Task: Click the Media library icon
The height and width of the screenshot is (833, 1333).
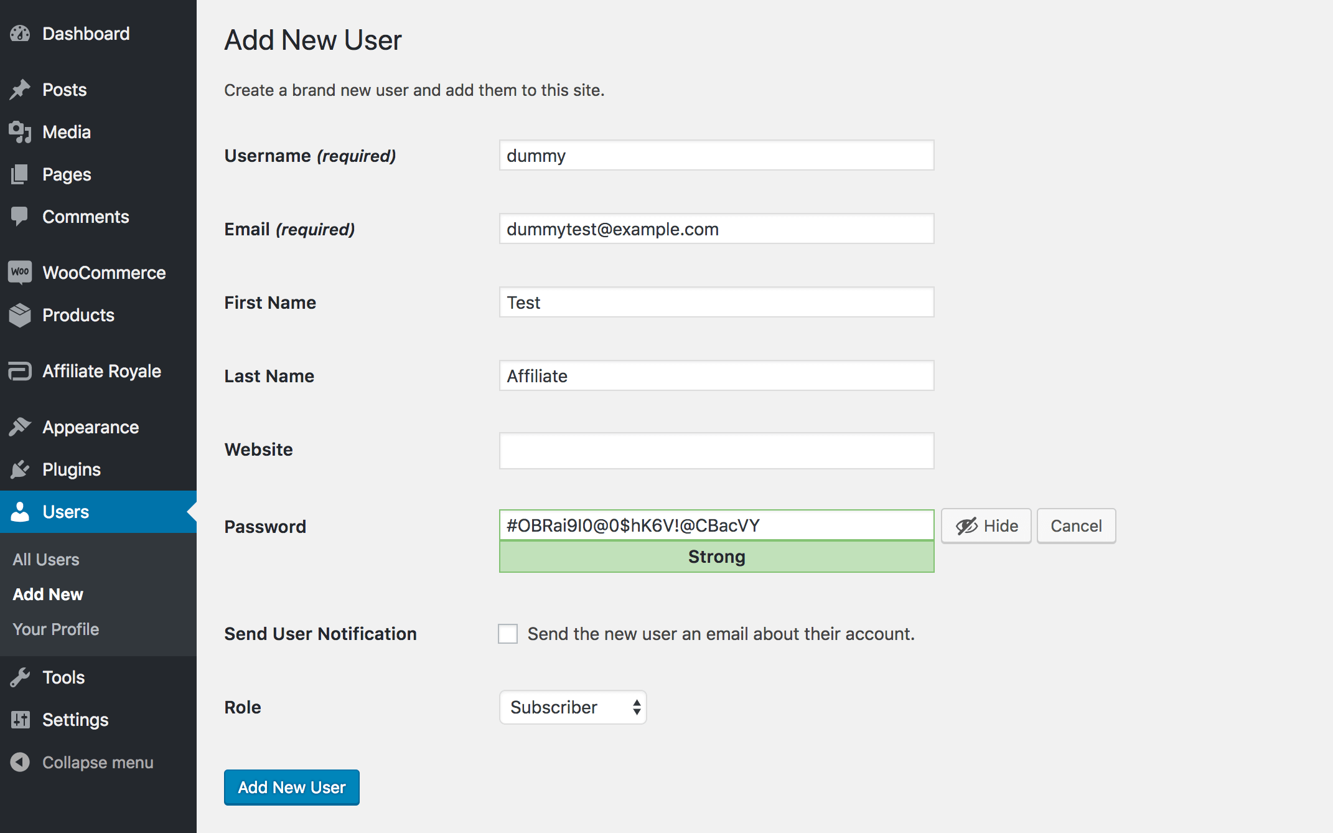Action: pyautogui.click(x=20, y=132)
